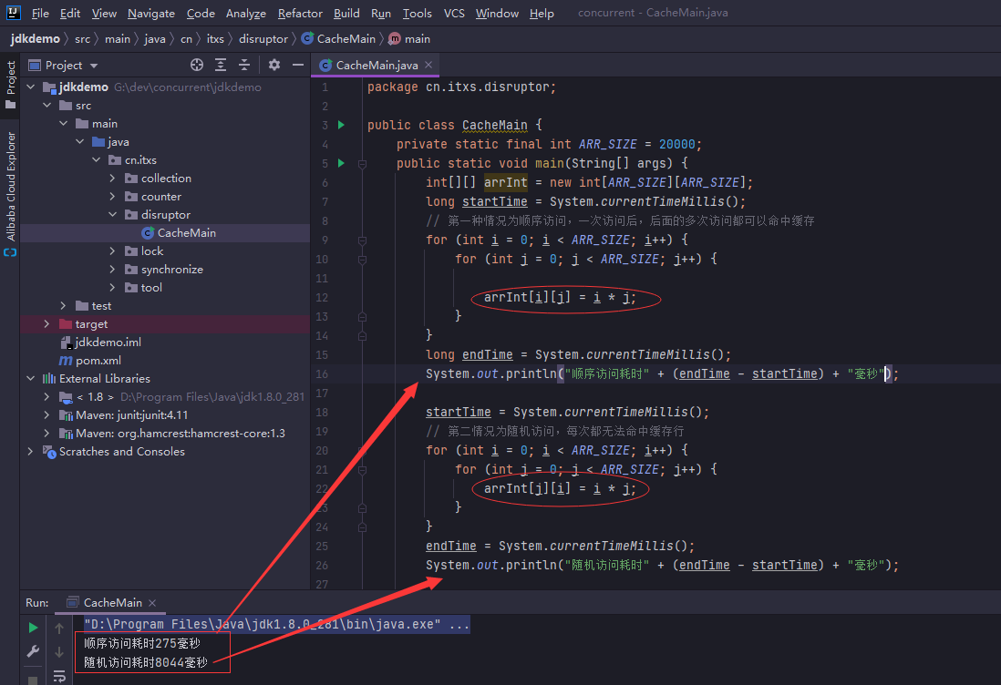Toggle code folding at line 5 main method
The image size is (1001, 685).
(362, 164)
